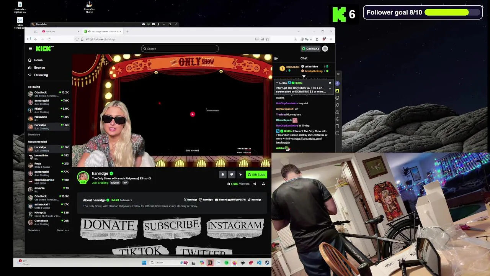Open Spotify from the taskbar
This screenshot has width=490, height=276.
point(226,263)
